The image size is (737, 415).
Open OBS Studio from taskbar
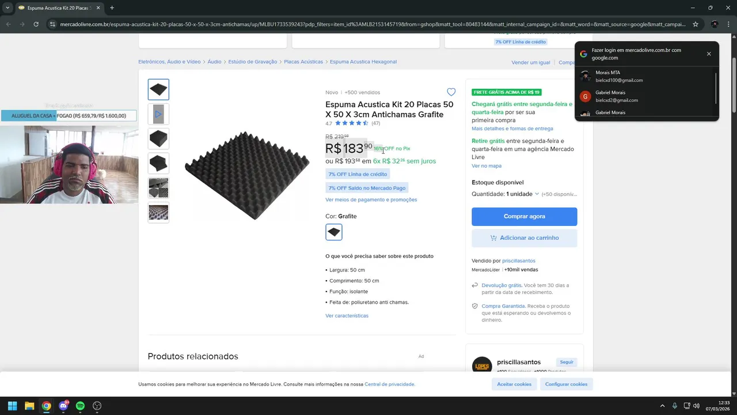pos(97,406)
